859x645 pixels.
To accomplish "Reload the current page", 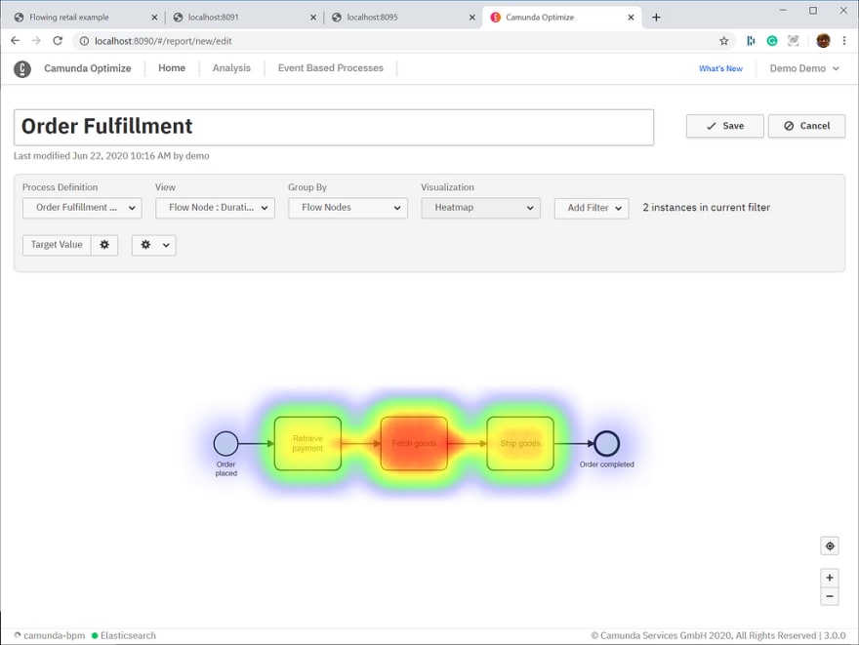I will pos(58,41).
